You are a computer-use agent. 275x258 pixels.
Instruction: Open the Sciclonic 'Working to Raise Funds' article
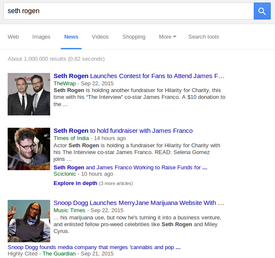click(x=130, y=167)
